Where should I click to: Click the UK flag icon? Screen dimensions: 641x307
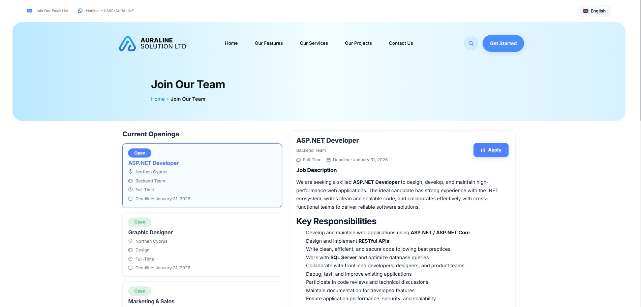tap(585, 11)
